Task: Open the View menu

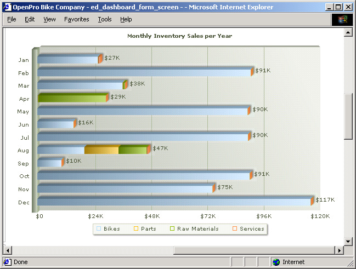Action: point(49,19)
